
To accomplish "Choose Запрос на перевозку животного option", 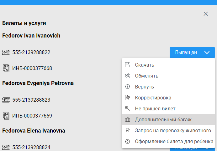I will [173, 130].
